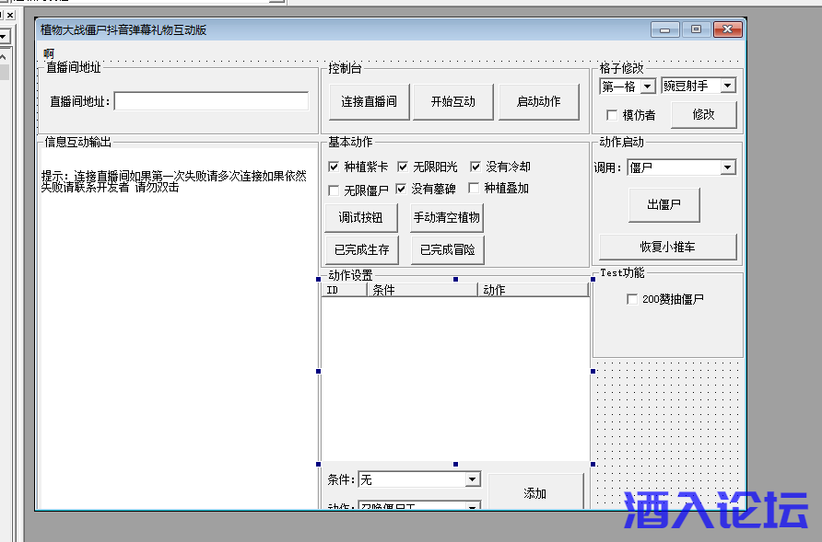
Task: Check the 模仿者 checkbox
Action: (x=611, y=116)
